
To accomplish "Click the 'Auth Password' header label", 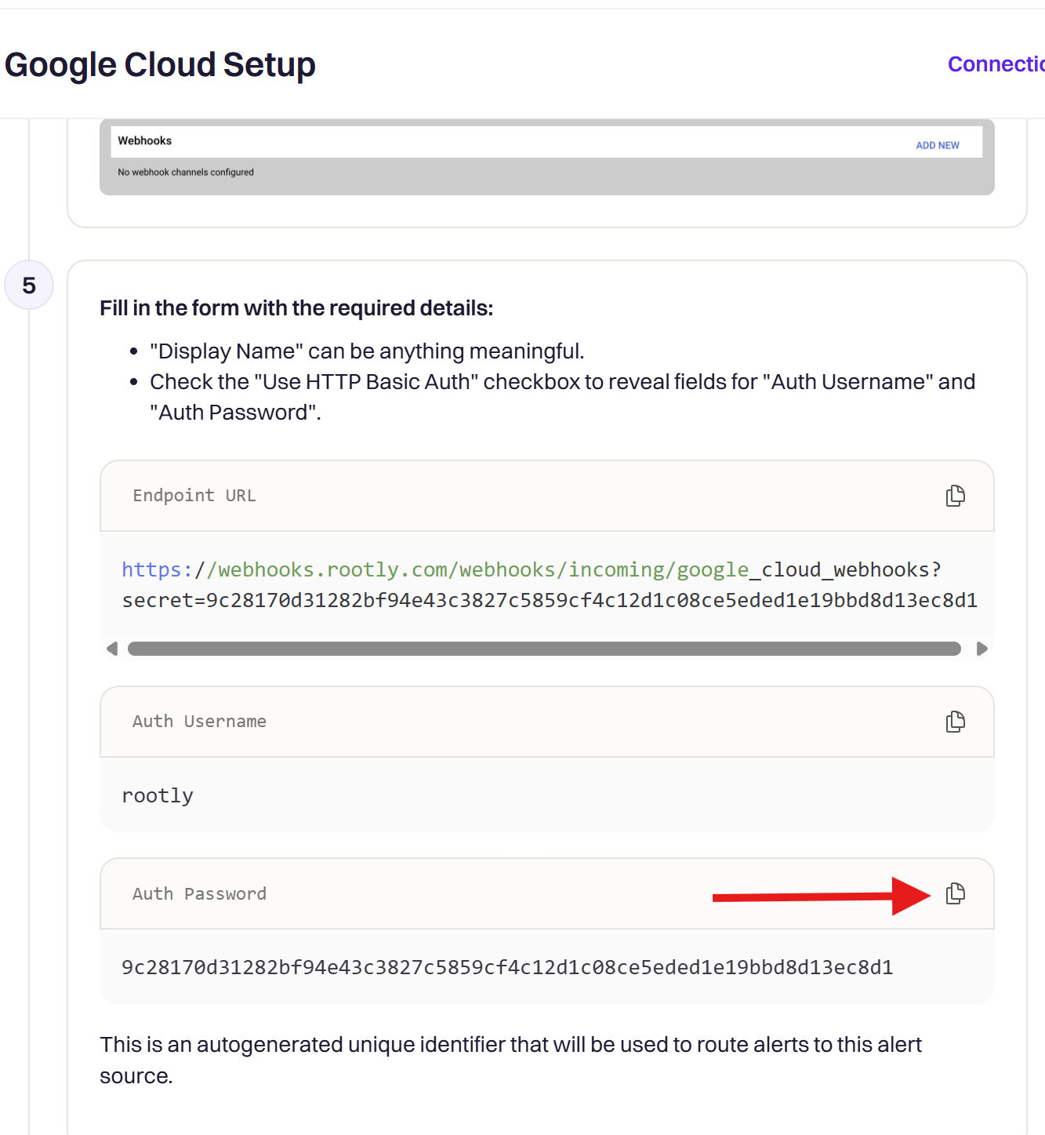I will 199,893.
